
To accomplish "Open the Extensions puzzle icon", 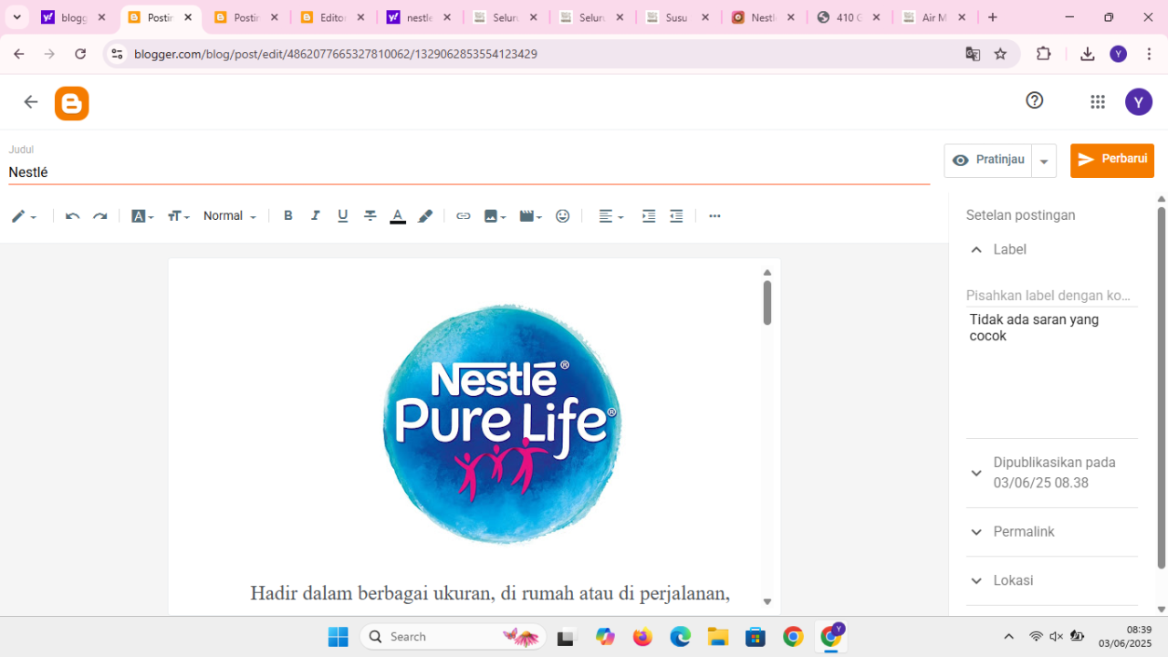I will (x=1044, y=54).
